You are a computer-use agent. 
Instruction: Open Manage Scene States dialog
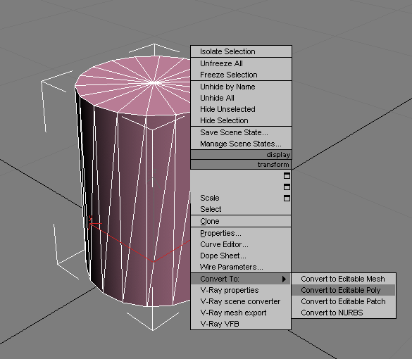click(241, 144)
